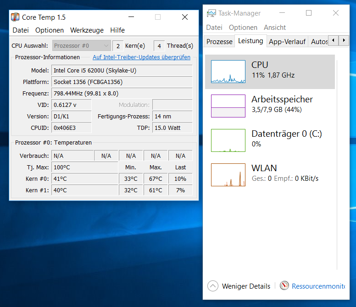Open the Ressourcenmonitor gauge icon
This screenshot has height=307, width=356.
[x=284, y=285]
